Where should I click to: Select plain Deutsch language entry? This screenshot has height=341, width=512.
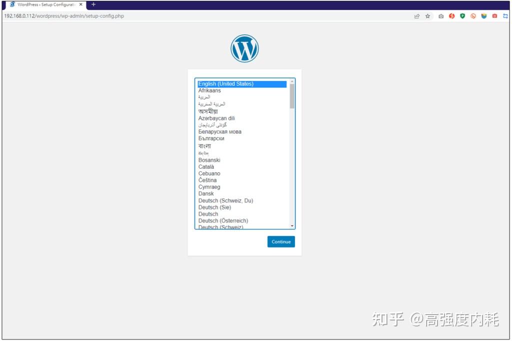242,214
